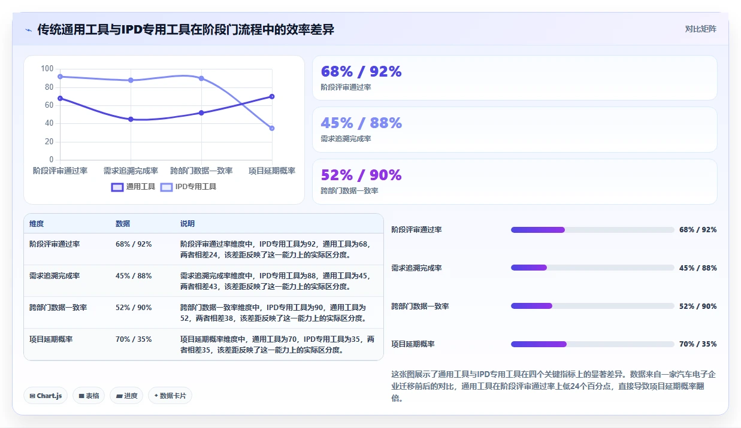The width and height of the screenshot is (741, 428).
Task: Toggle the 通用工具 legend swatch
Action: 117,187
